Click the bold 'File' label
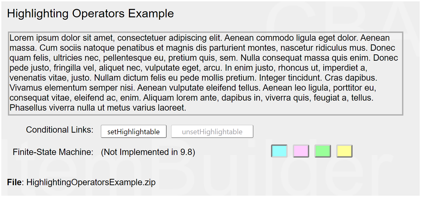Image resolution: width=421 pixels, height=197 pixels. [x=14, y=182]
